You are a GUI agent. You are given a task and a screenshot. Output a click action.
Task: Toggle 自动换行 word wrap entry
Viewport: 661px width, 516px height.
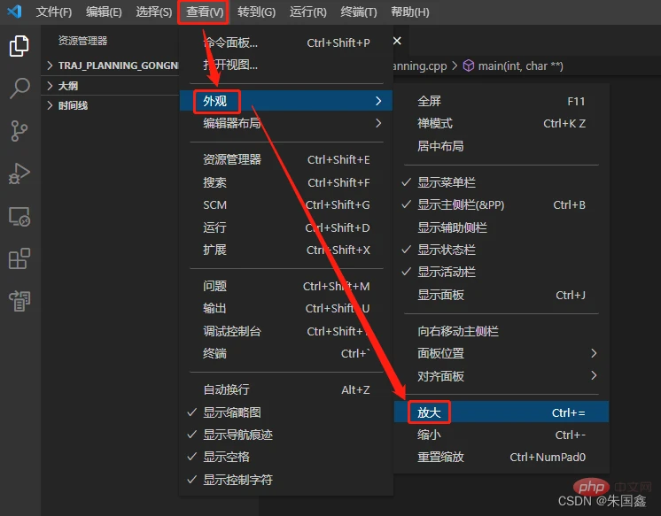(286, 389)
